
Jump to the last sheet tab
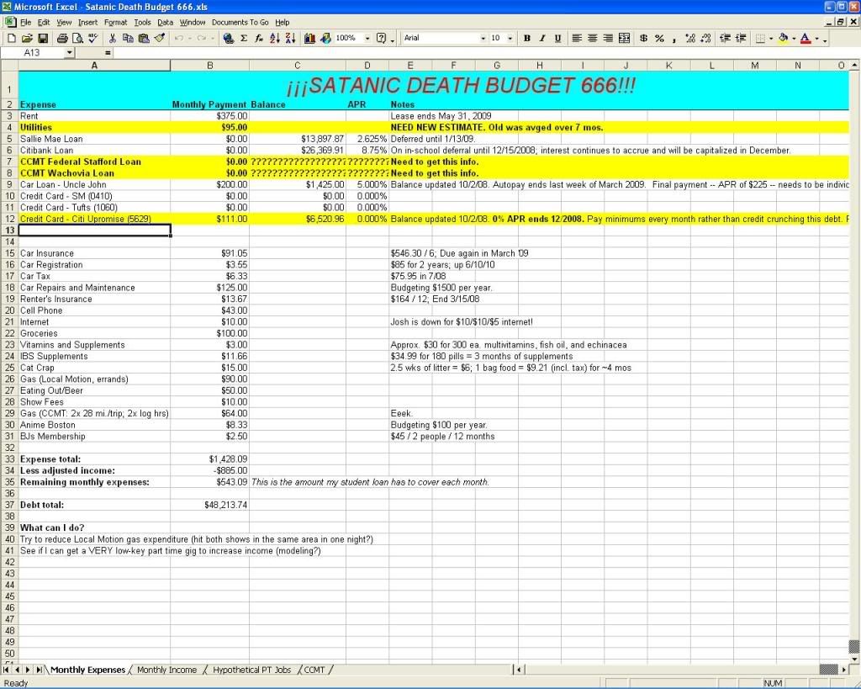tap(39, 670)
